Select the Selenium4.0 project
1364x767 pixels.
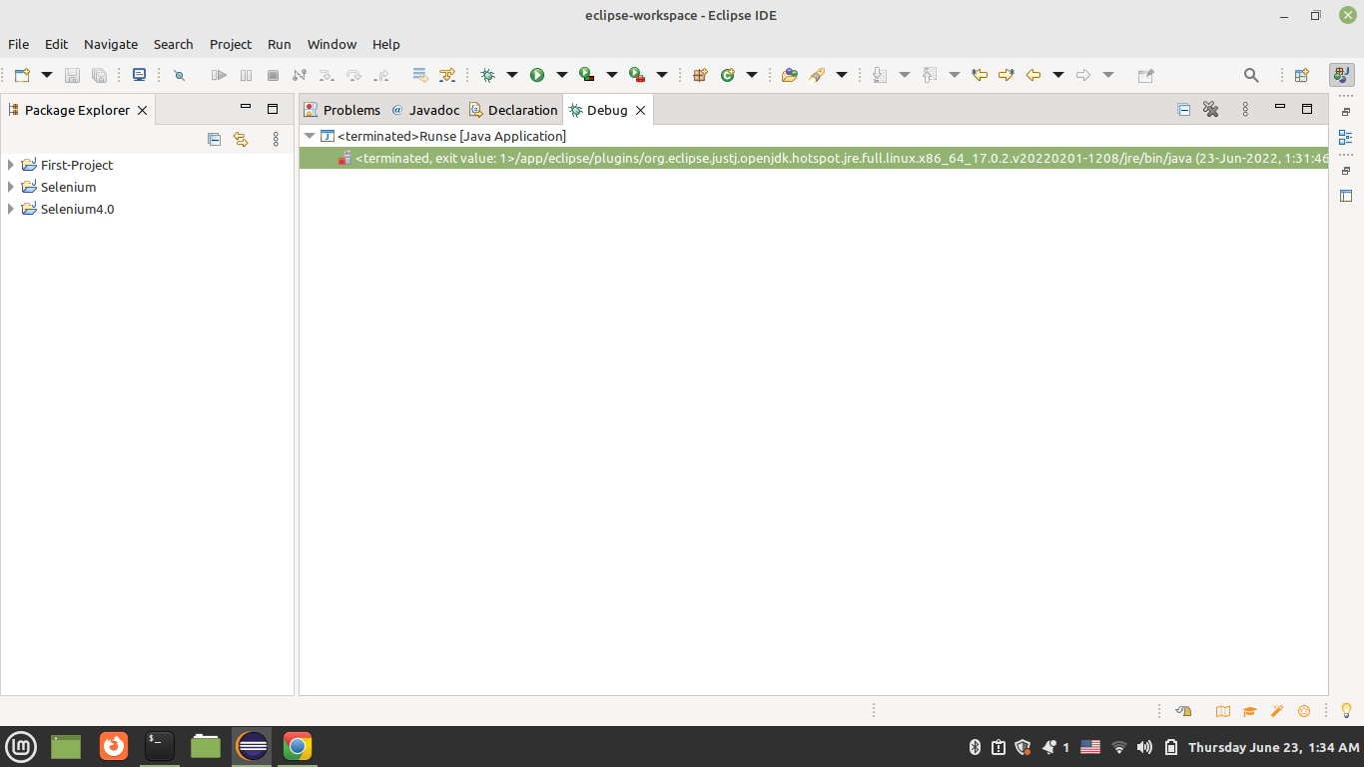click(x=68, y=209)
